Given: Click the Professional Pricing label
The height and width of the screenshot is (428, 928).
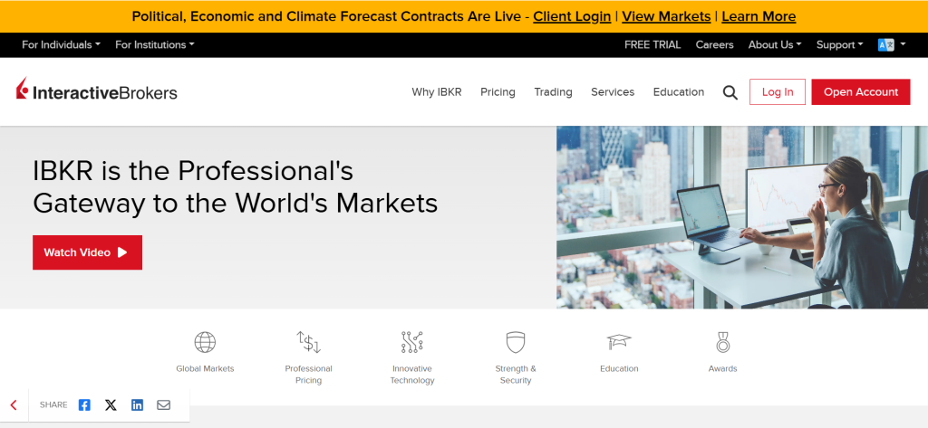Looking at the screenshot, I should tap(308, 375).
